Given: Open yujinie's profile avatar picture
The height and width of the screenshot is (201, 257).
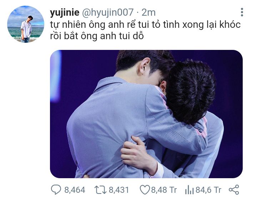Looking at the screenshot, I should tap(26, 24).
